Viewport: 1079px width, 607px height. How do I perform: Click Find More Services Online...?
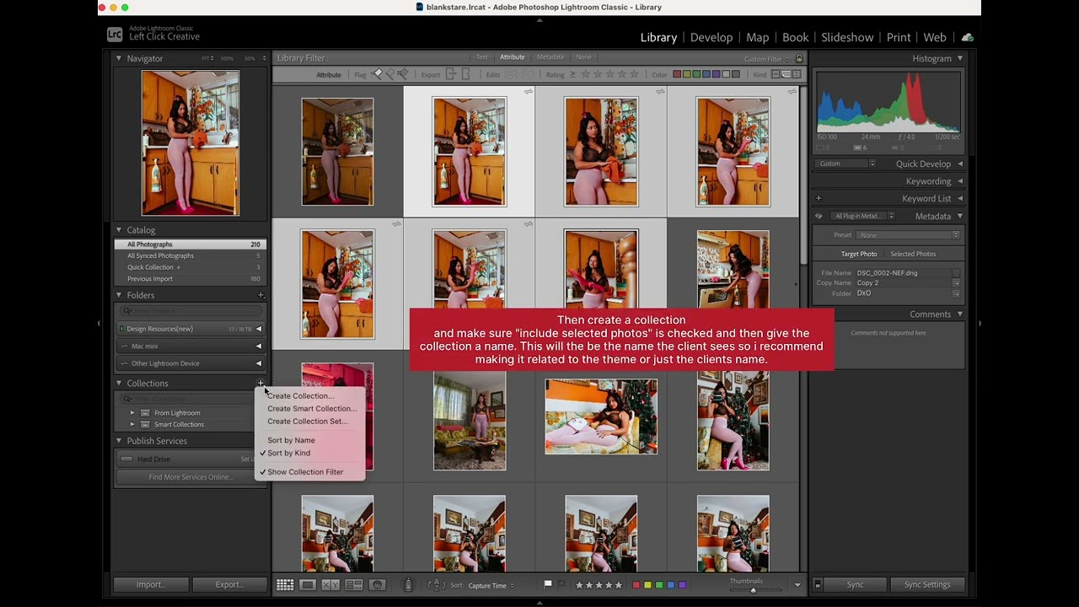click(191, 477)
